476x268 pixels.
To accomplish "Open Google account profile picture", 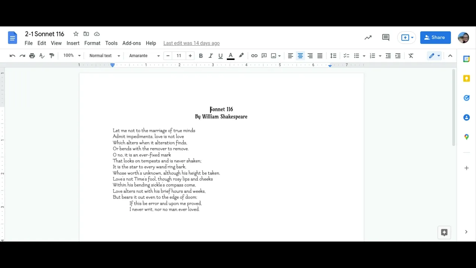I will click(463, 38).
